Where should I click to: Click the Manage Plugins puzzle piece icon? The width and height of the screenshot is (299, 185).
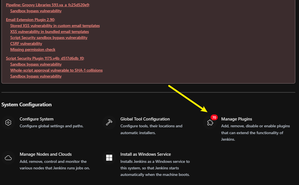pyautogui.click(x=210, y=123)
